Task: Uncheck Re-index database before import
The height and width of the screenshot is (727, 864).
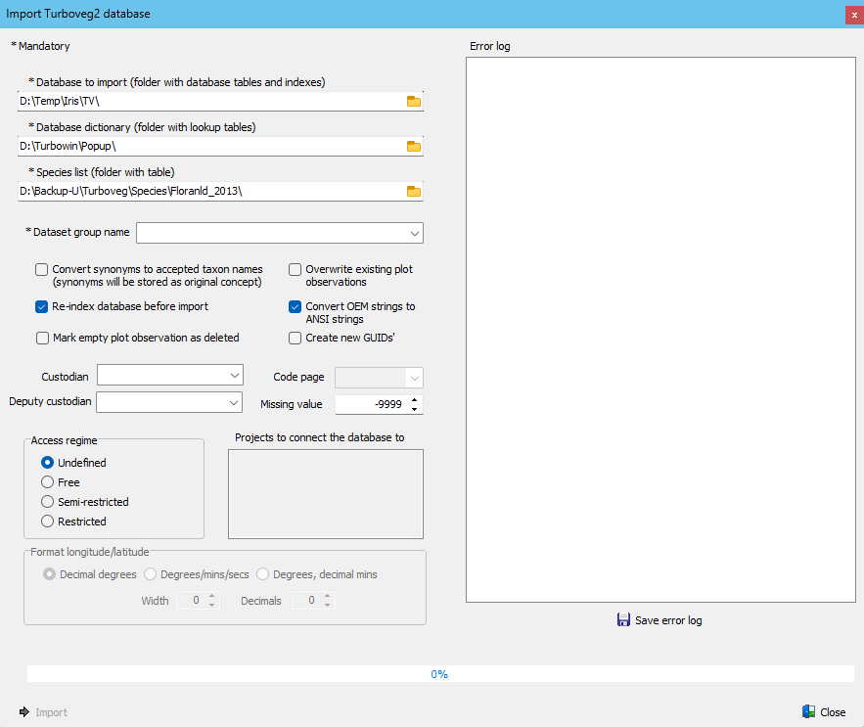Action: (x=42, y=306)
